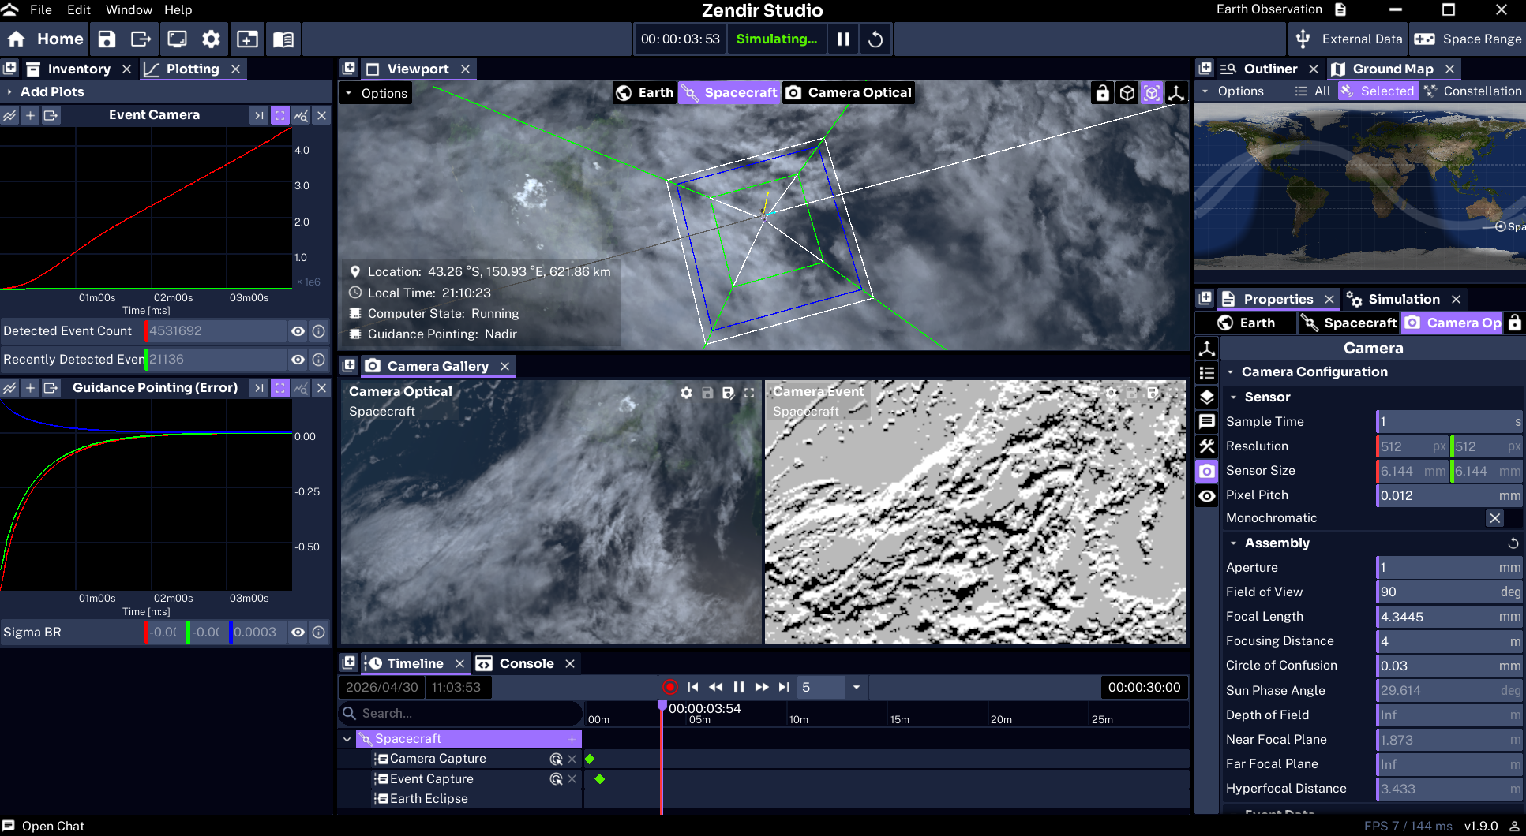The image size is (1526, 836).
Task: Toggle visibility of Detected Event Count
Action: click(298, 331)
